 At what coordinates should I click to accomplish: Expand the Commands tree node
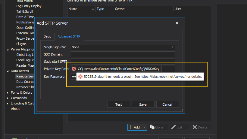tap(8, 98)
